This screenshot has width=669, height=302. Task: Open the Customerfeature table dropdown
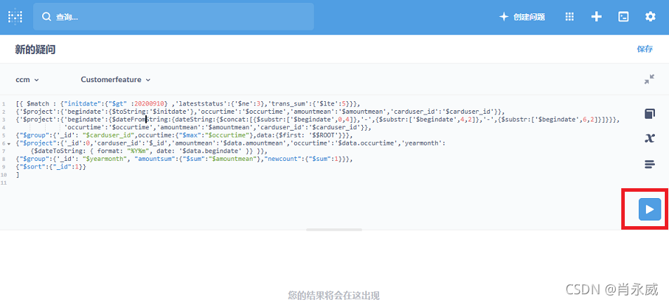coord(116,80)
